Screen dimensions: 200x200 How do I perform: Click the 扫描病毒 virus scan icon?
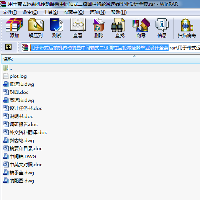pyautogui.click(x=187, y=28)
